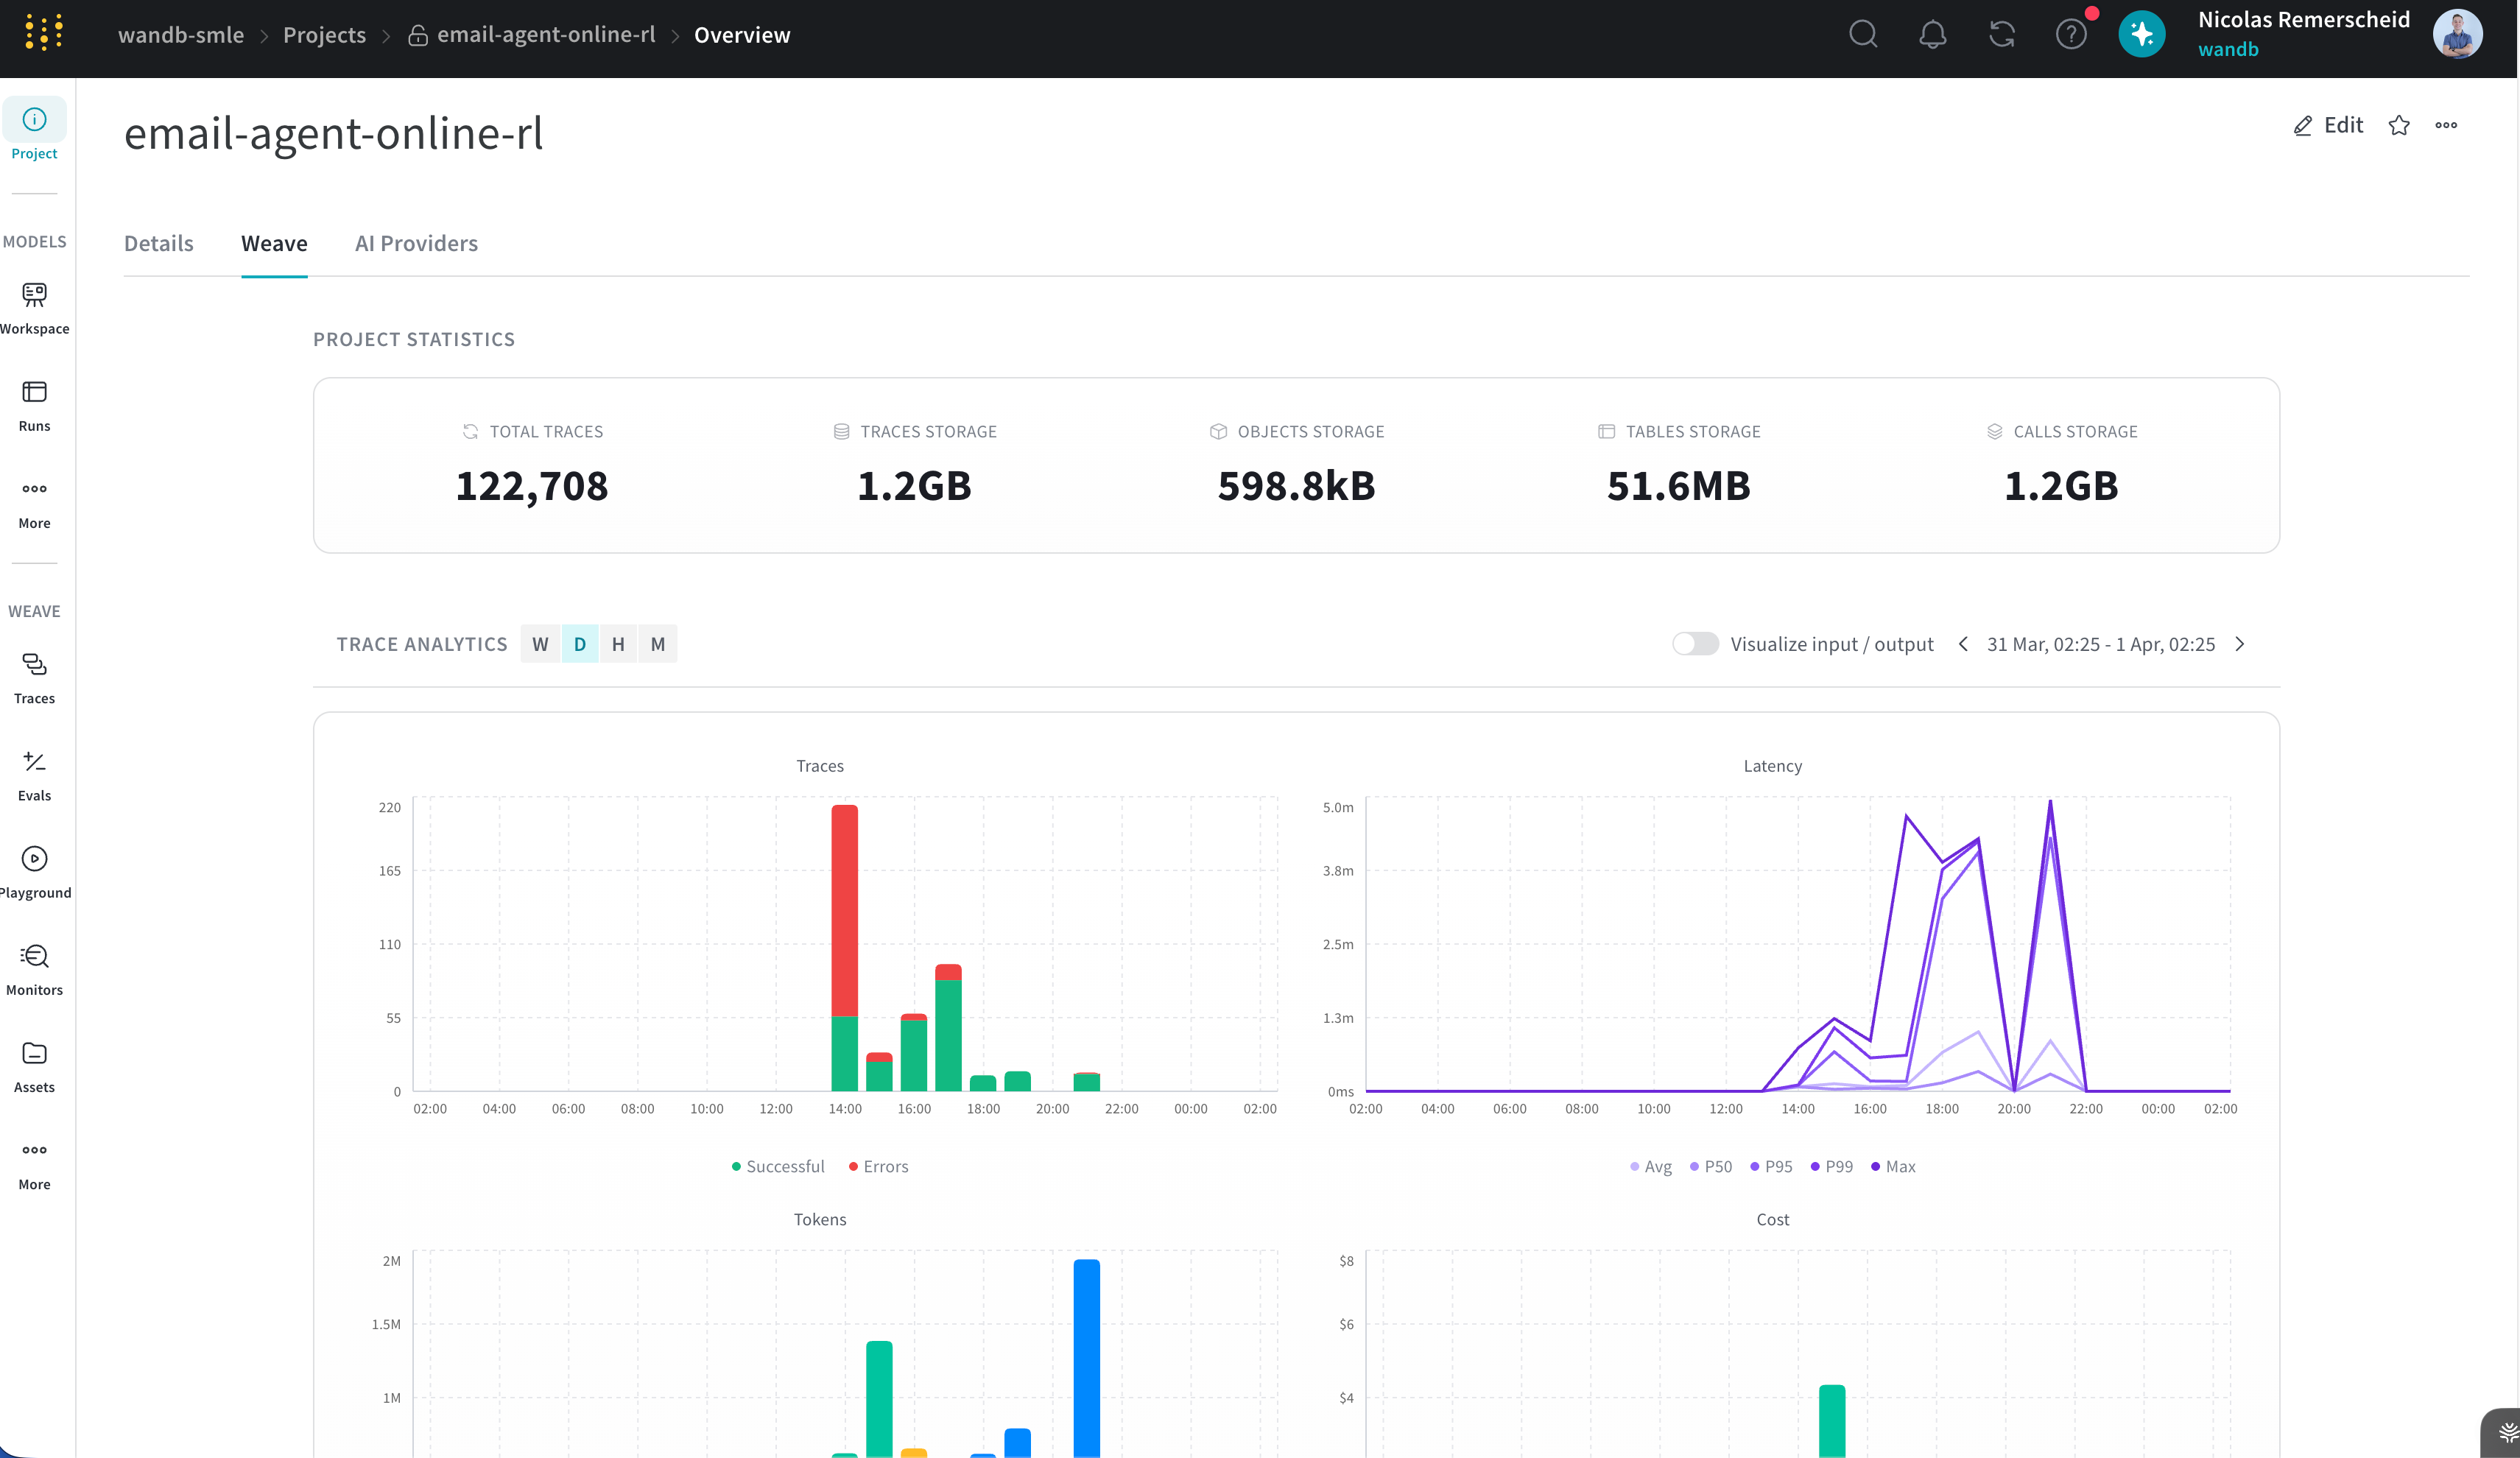Toggle Successful series in Traces legend

coord(778,1166)
